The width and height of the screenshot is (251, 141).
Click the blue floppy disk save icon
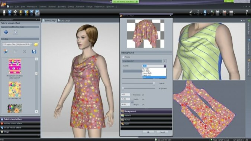(x=34, y=52)
